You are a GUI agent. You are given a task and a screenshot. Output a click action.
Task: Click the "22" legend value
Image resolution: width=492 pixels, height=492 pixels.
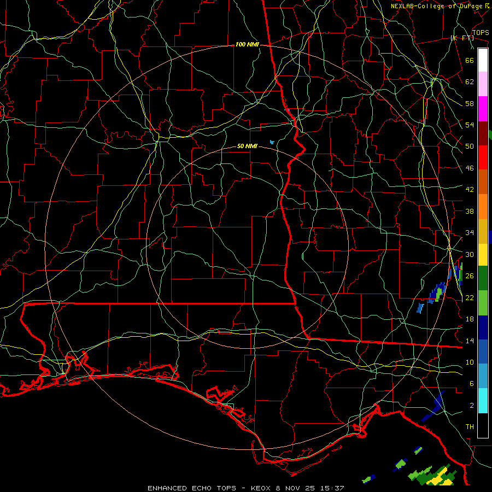[470, 297]
